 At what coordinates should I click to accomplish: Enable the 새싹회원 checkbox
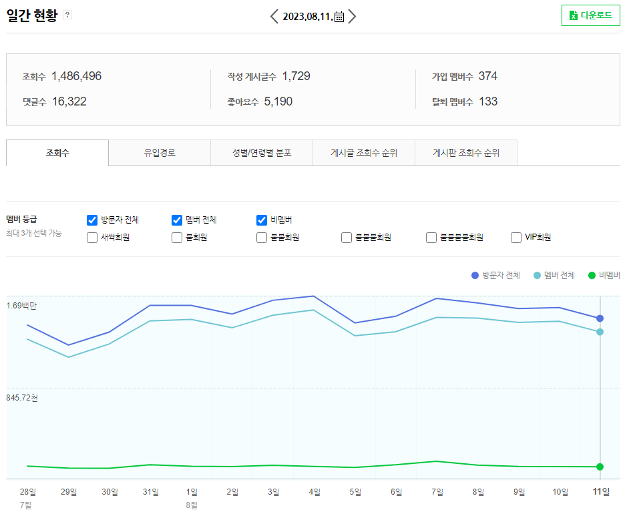coord(92,238)
